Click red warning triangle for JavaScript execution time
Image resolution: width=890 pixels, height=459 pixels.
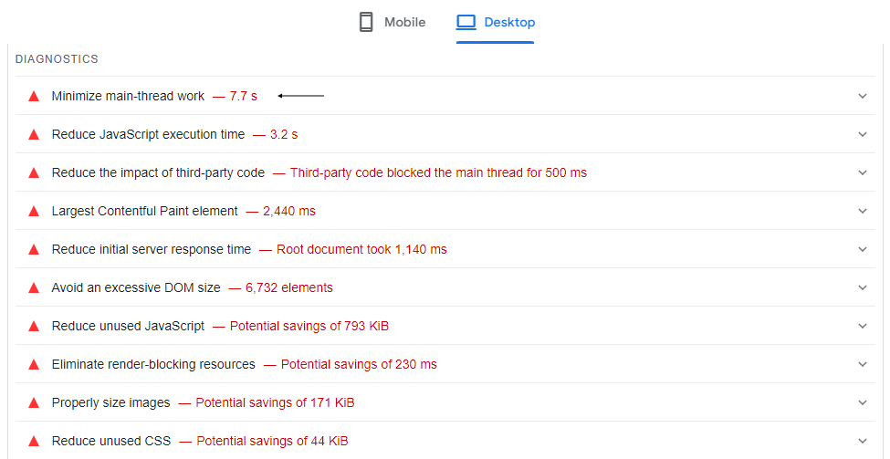pyautogui.click(x=34, y=134)
